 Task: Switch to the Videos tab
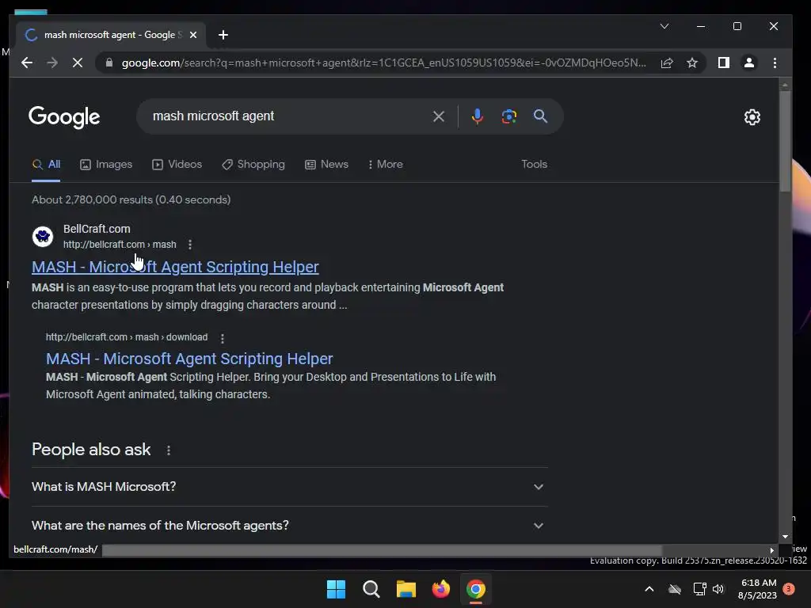pyautogui.click(x=177, y=165)
